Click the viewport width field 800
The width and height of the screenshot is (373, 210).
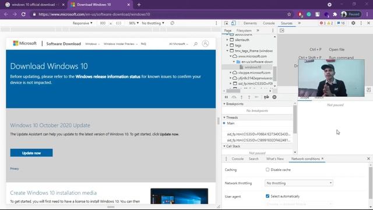(103, 23)
